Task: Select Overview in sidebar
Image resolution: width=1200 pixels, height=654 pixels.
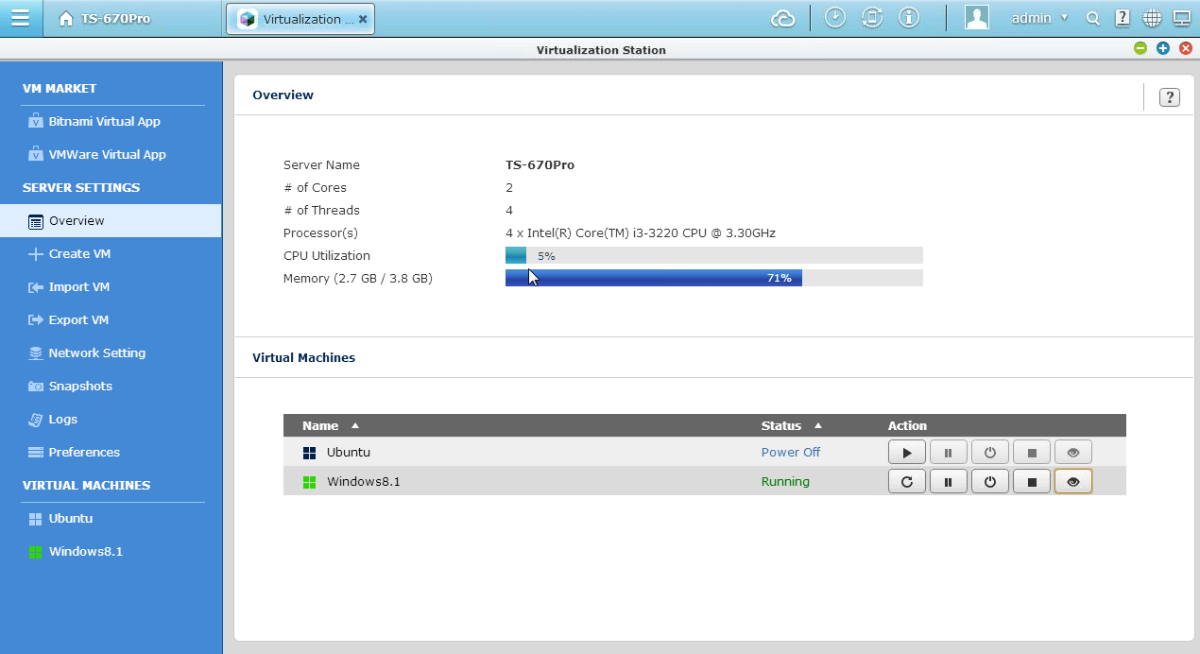Action: point(111,220)
